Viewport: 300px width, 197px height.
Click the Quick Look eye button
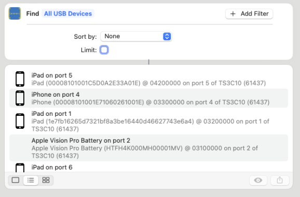tap(258, 180)
